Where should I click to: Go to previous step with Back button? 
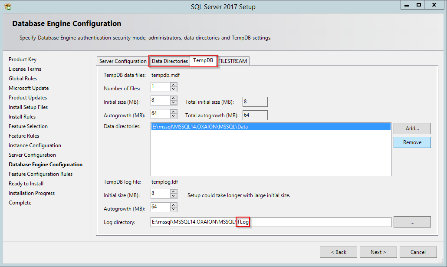pos(339,252)
